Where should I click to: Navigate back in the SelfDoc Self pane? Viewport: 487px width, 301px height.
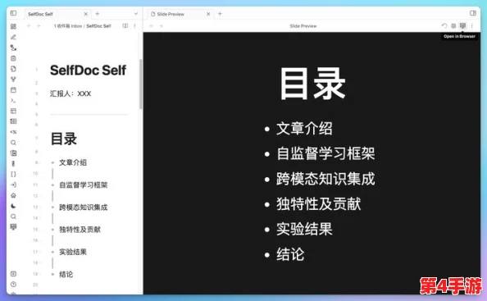[29, 25]
